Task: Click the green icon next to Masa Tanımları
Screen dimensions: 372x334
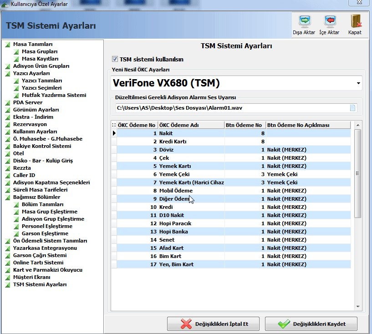Action: point(8,44)
